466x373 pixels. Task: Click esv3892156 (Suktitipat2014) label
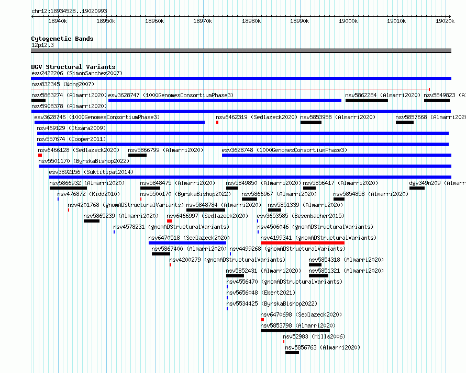(x=91, y=172)
